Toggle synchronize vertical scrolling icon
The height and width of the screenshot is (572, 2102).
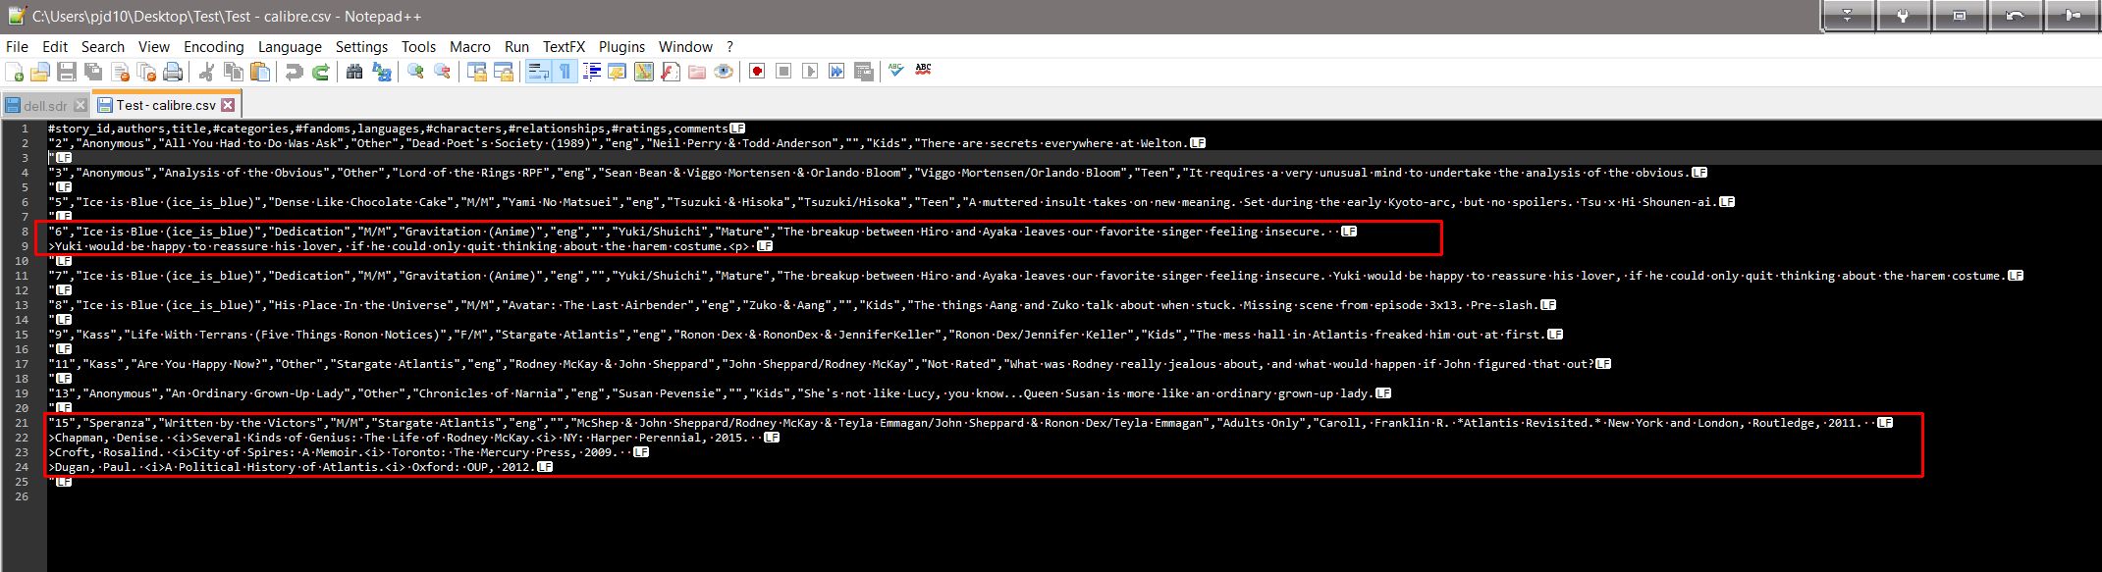pyautogui.click(x=476, y=72)
